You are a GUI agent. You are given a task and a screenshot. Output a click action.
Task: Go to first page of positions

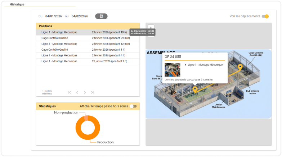pos(70,92)
